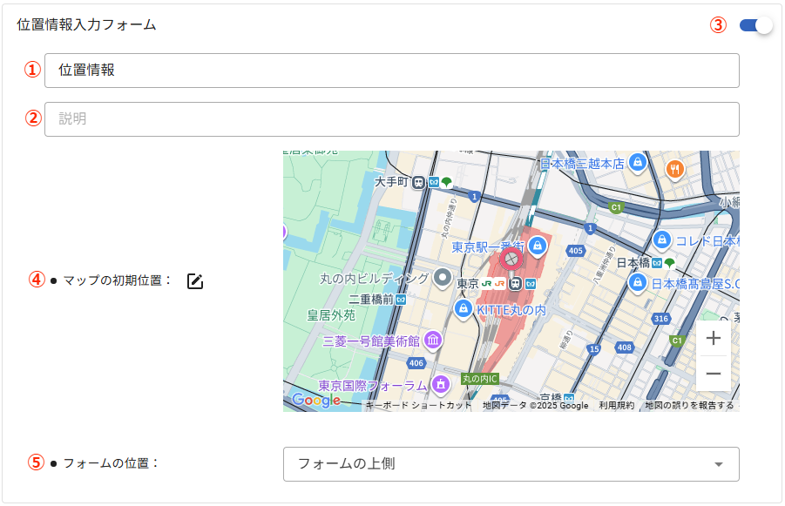
Task: Zoom in on the map with plus button
Action: point(713,338)
